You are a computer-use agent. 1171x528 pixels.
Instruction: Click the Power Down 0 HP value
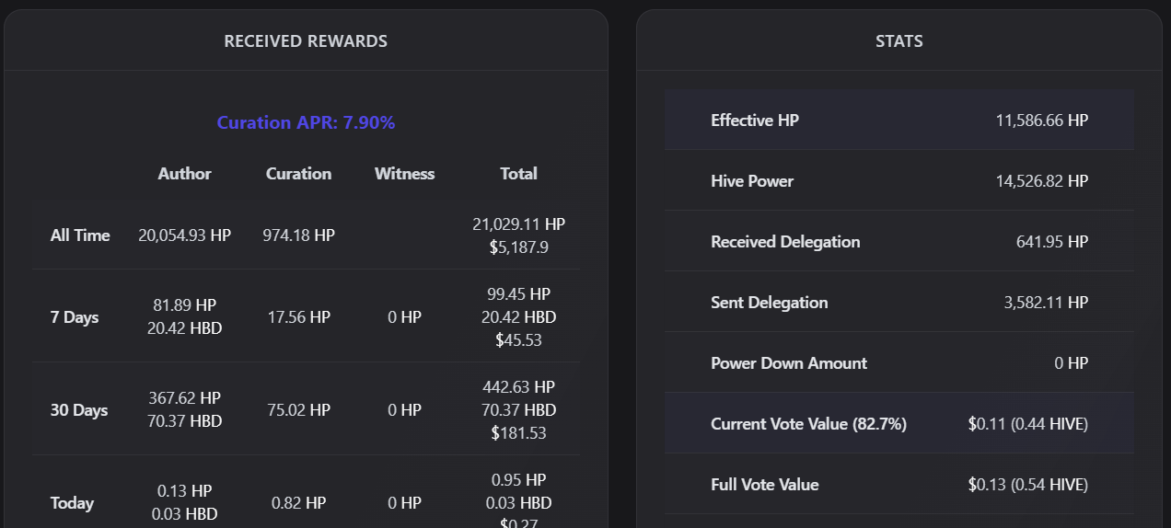[x=1072, y=363]
